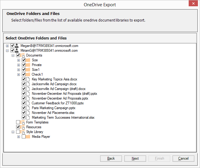The image size is (200, 168).
Task: Click the MeganB user account icon
Action: [17, 46]
